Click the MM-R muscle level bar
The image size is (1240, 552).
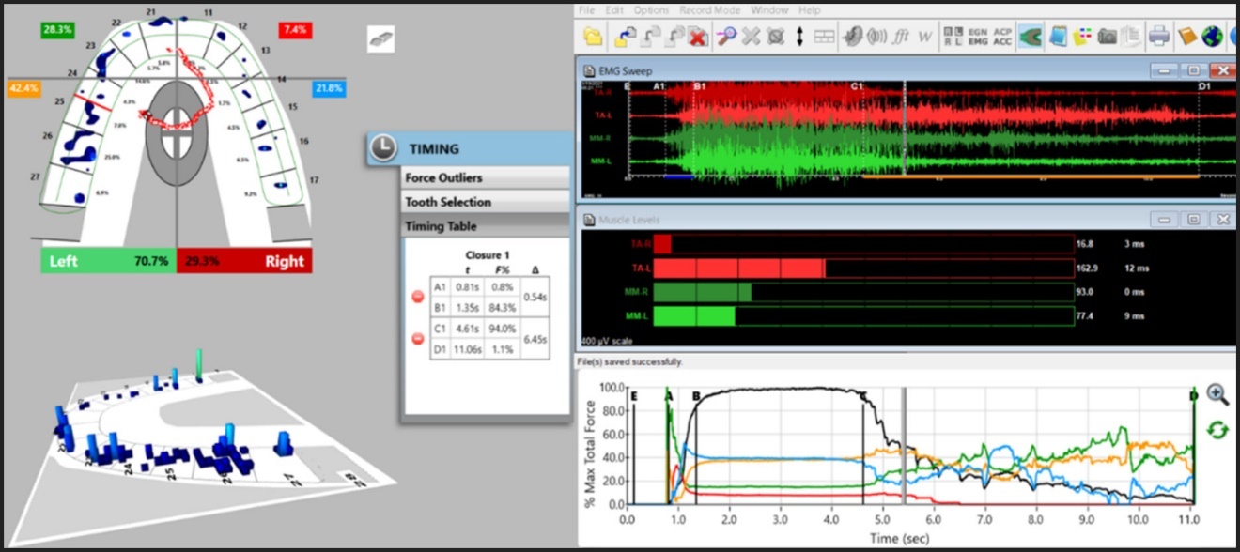[862, 293]
